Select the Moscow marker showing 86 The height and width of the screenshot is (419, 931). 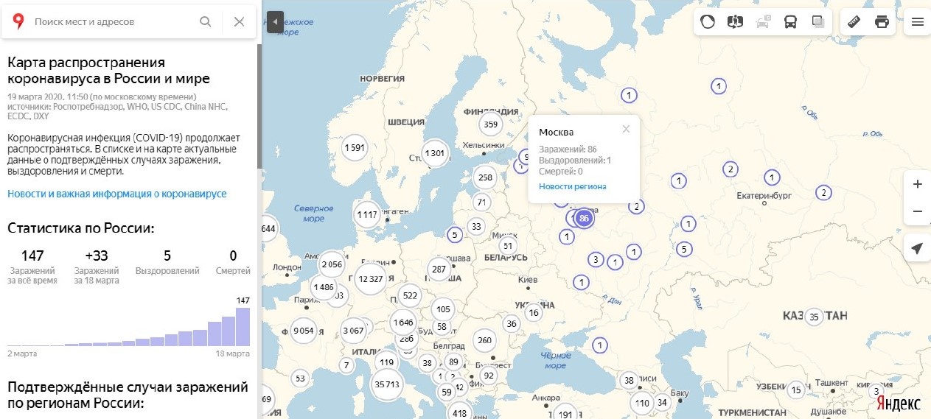pos(584,218)
